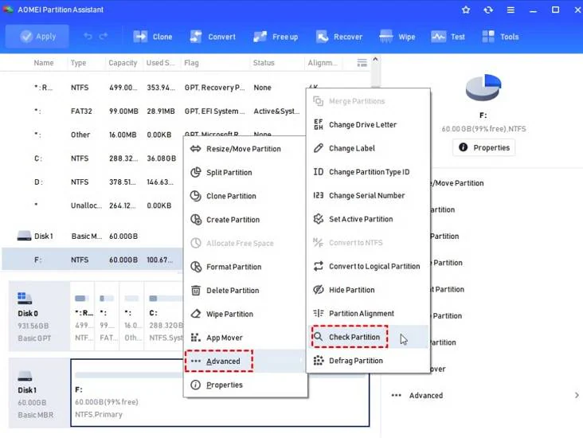Select Partition Alignment in submenu
583x438 pixels.
(x=368, y=314)
